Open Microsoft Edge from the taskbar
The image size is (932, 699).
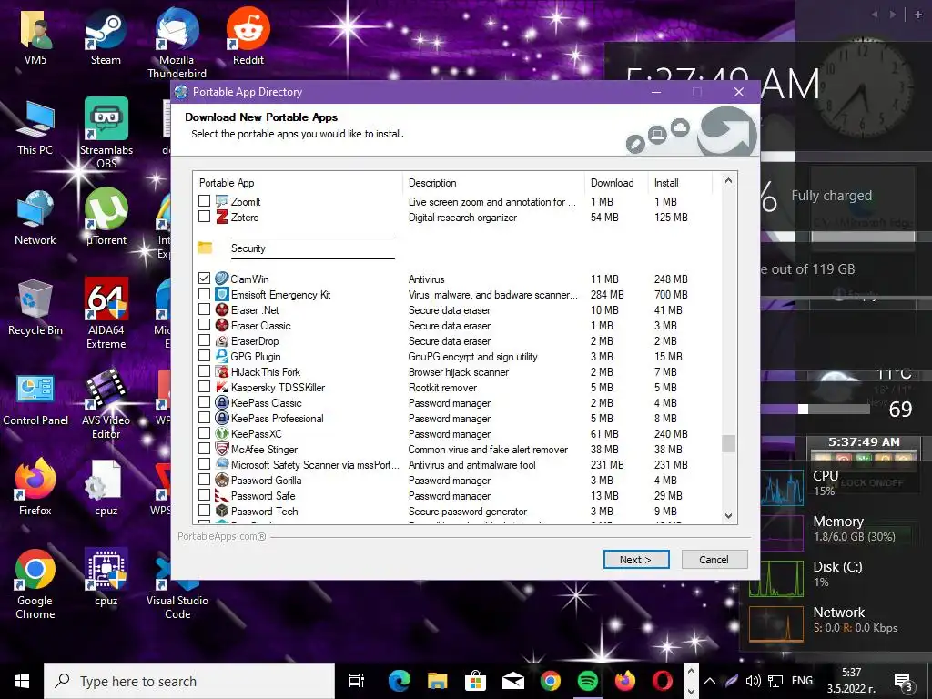[x=400, y=681]
